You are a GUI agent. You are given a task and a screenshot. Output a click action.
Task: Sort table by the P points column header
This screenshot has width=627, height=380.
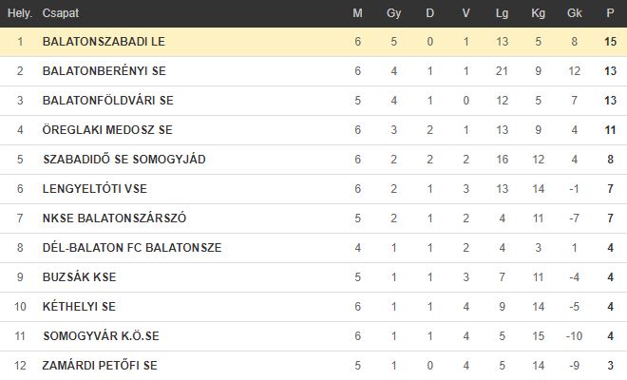(610, 13)
